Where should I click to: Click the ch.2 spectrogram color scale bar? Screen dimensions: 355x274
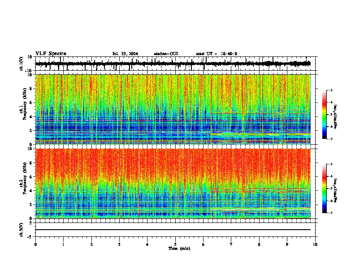(x=325, y=188)
